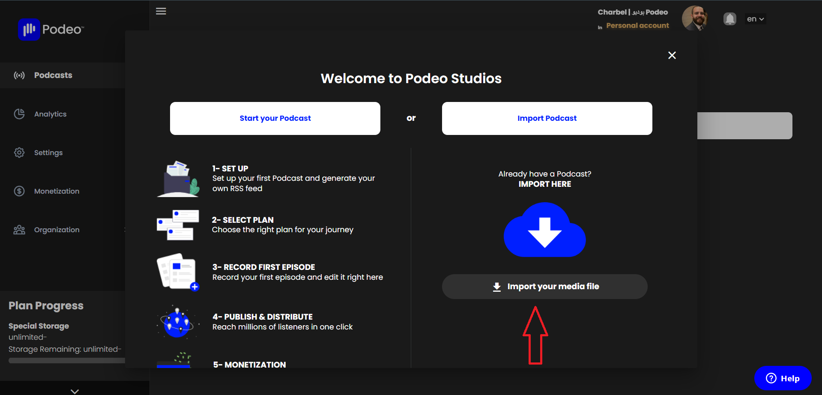Image resolution: width=822 pixels, height=395 pixels.
Task: Open the Help button
Action: click(783, 378)
